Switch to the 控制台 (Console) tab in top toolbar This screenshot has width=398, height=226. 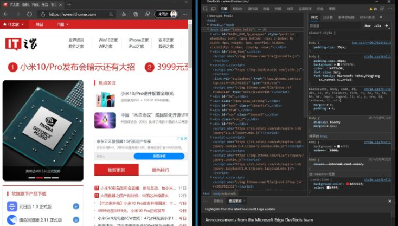pos(237,9)
